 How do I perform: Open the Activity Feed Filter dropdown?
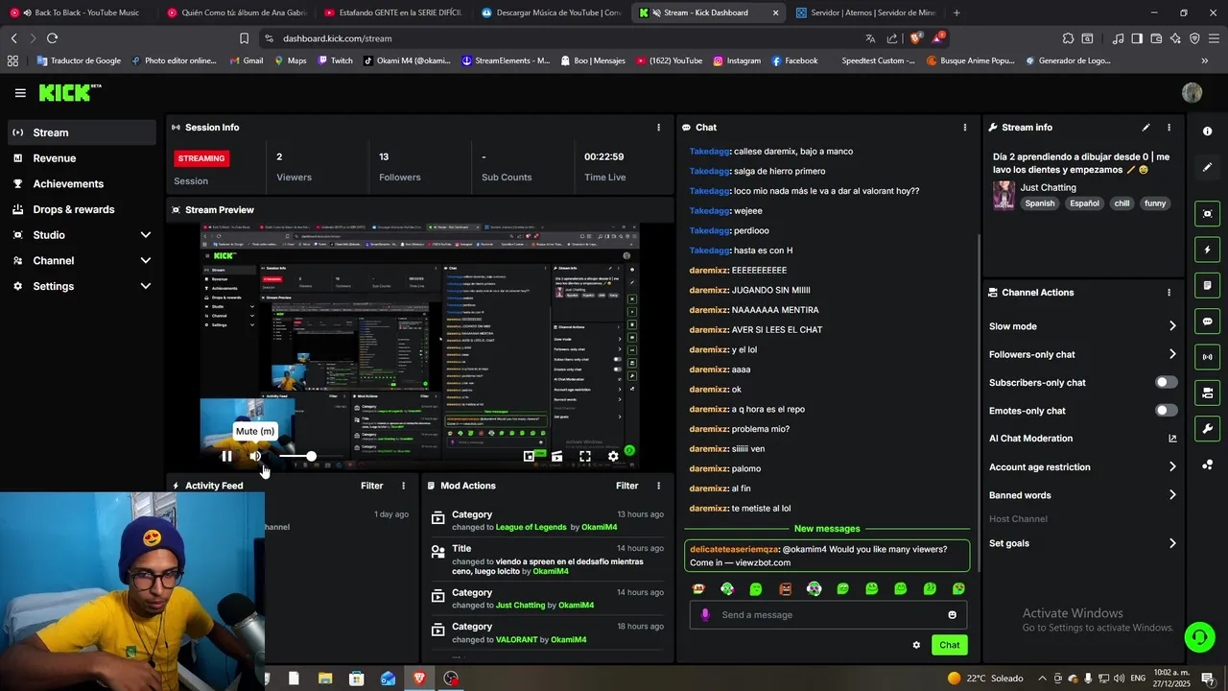pos(371,486)
